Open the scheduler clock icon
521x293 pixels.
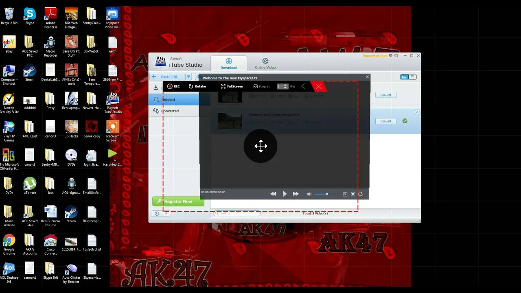[157, 214]
